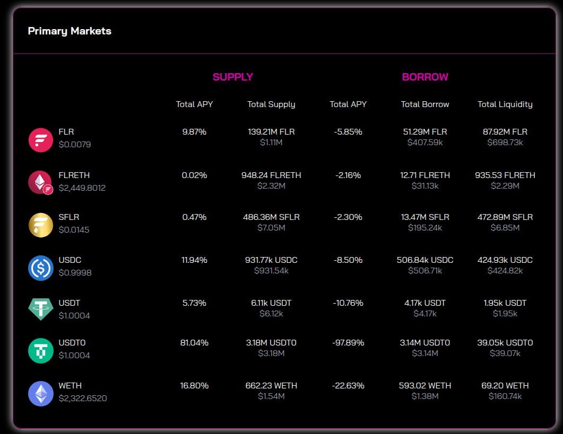Click USDC supply APY 11.94%

[x=194, y=260]
